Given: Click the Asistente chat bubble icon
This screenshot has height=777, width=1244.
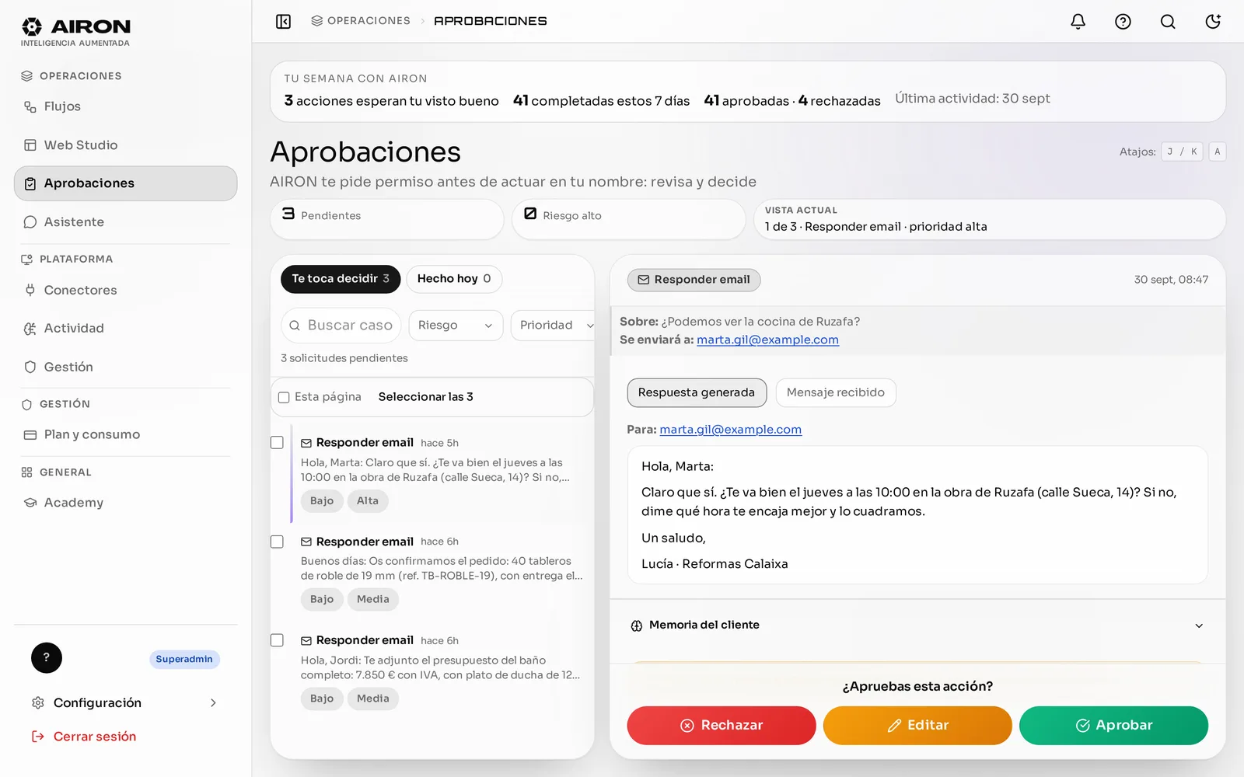Looking at the screenshot, I should point(30,222).
